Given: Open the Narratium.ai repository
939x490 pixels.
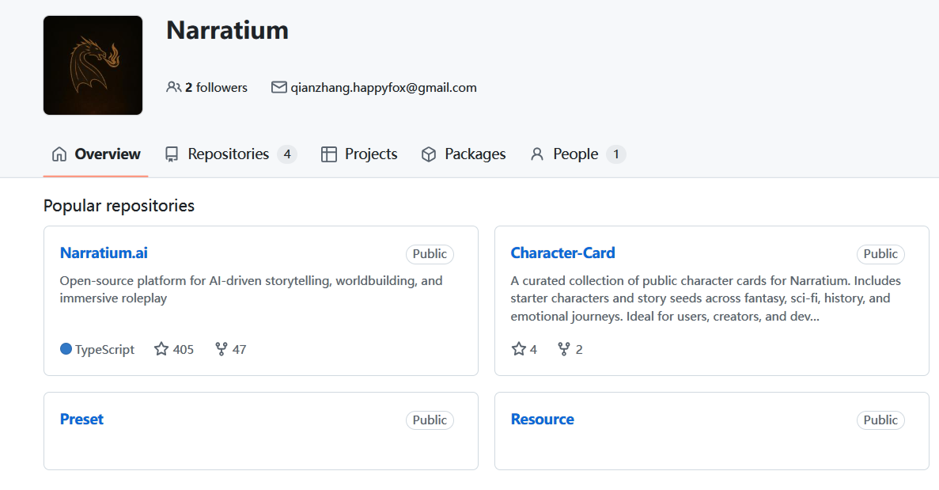Looking at the screenshot, I should 104,253.
